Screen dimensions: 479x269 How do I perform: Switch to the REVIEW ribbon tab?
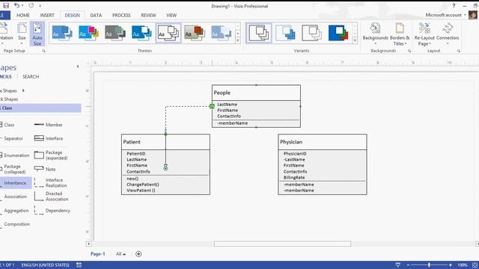[148, 15]
